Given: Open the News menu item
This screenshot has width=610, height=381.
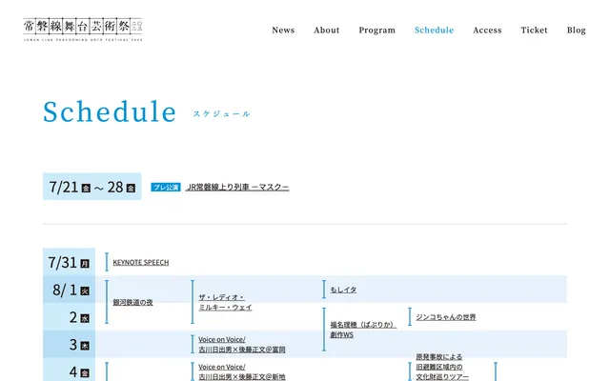Looking at the screenshot, I should pos(283,30).
